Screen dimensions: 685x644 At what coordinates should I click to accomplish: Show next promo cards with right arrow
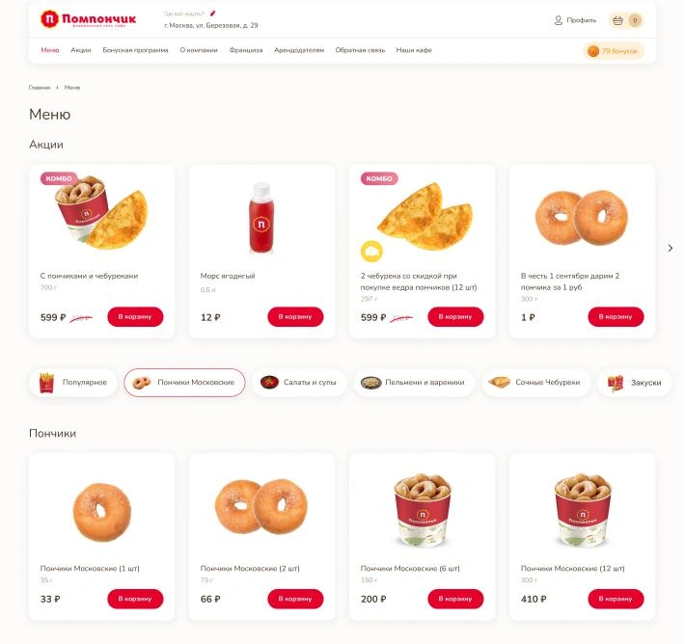point(671,248)
